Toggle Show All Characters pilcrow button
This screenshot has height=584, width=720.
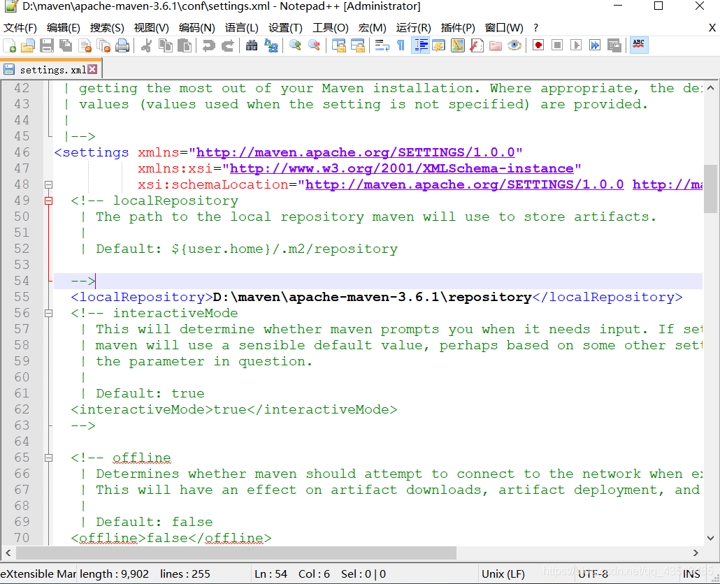[x=401, y=46]
